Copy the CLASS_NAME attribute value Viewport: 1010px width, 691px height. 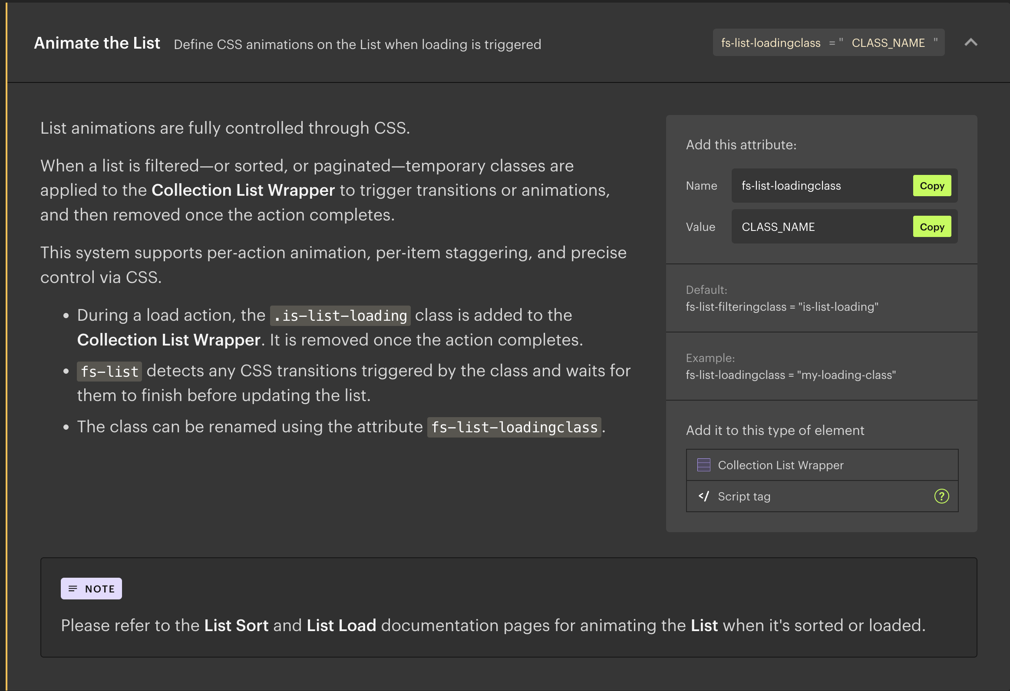(931, 227)
